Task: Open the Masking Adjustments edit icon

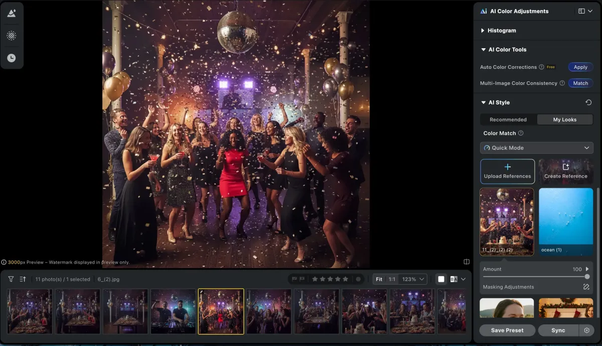Action: [x=586, y=287]
